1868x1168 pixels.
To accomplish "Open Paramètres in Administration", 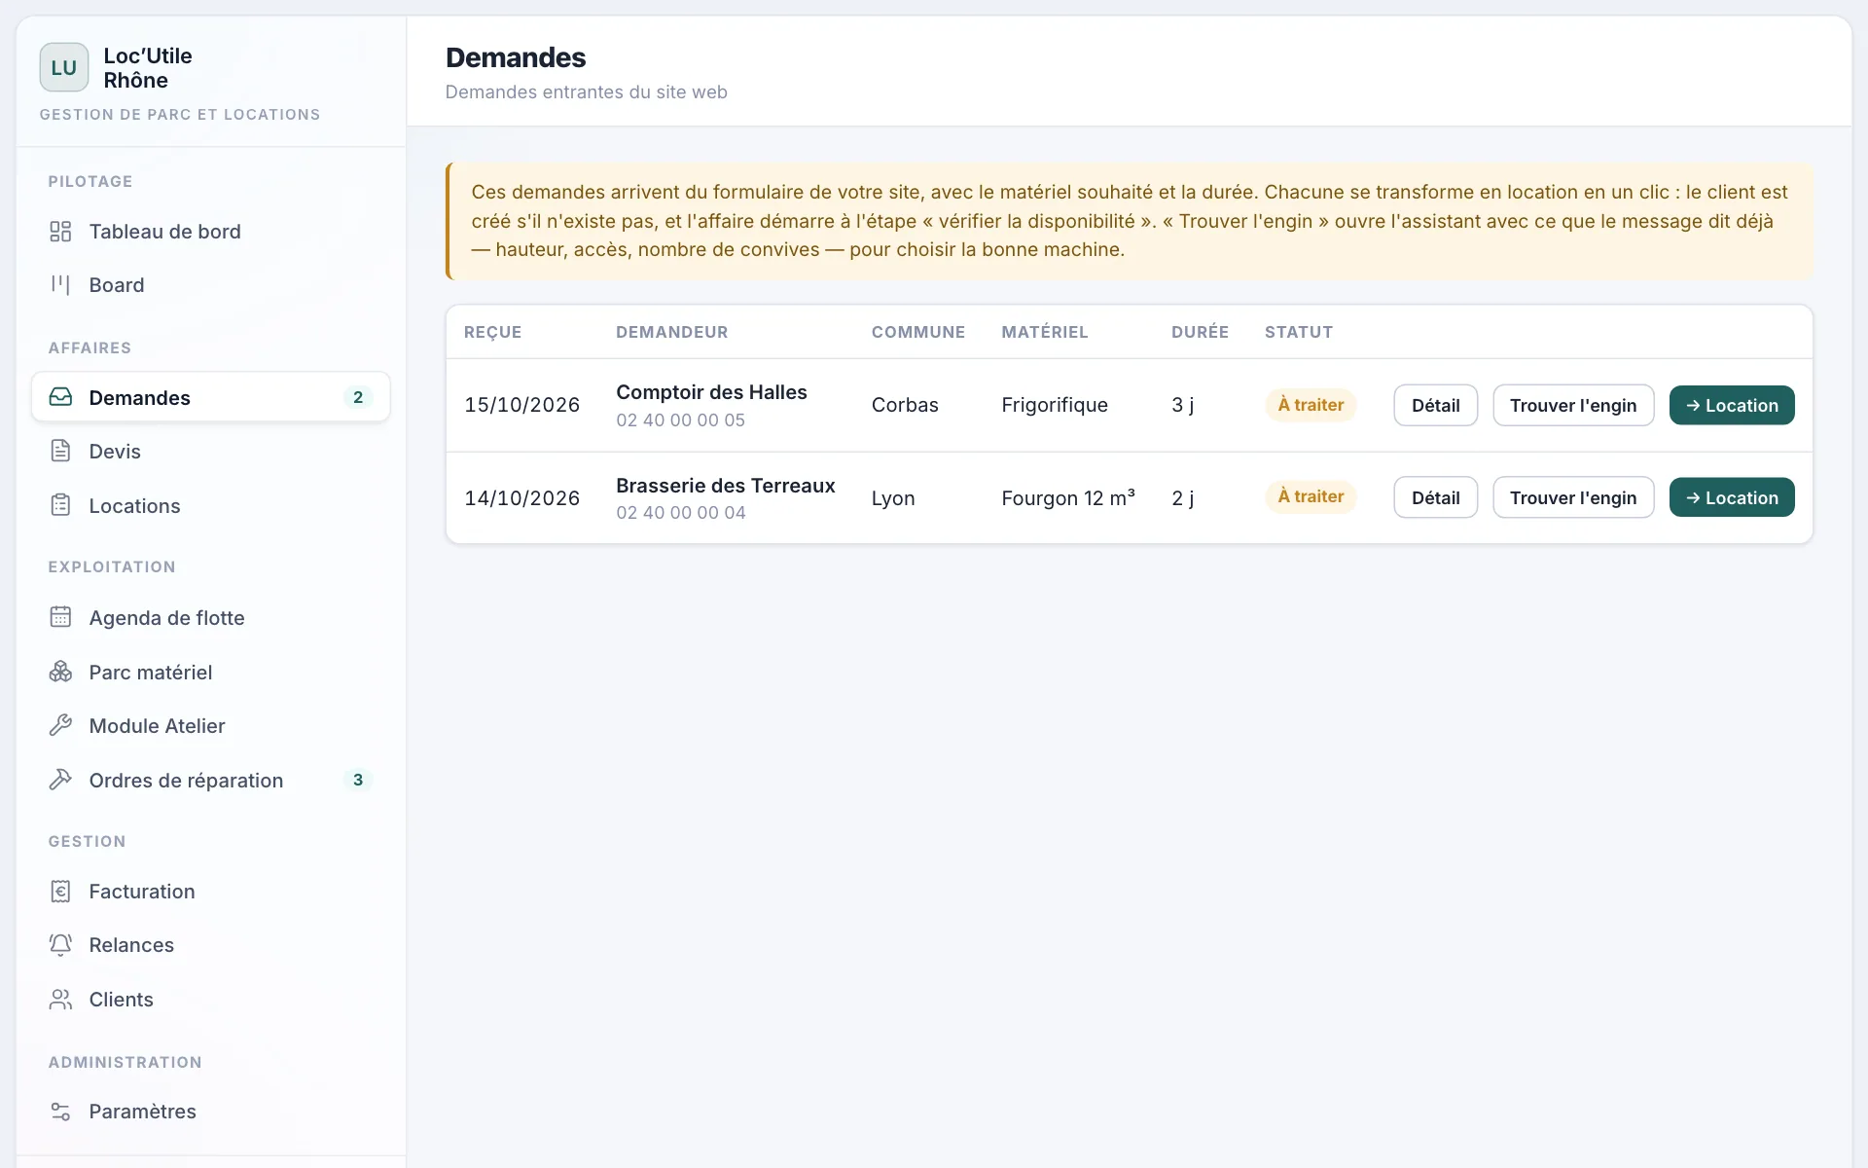I will click(211, 1112).
